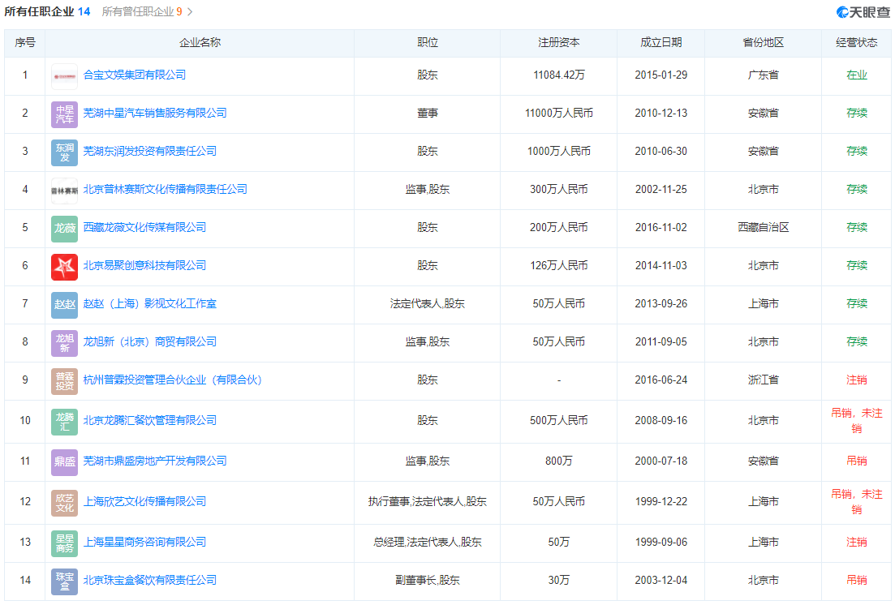The image size is (895, 605).
Task: Open 北京普林赛斯文化传播有限责任公司 link
Action: click(165, 189)
